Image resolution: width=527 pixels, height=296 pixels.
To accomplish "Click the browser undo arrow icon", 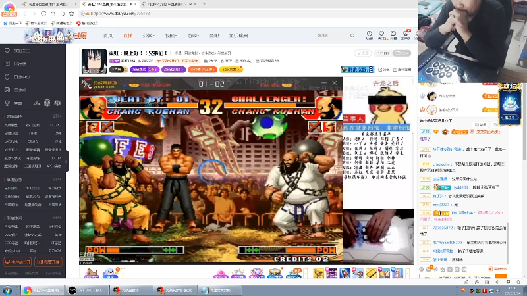I will 62,14.
